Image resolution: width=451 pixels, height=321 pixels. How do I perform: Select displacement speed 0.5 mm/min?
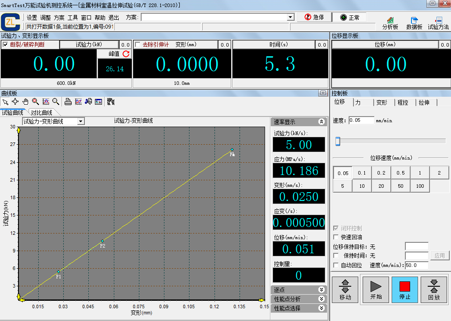(x=400, y=173)
